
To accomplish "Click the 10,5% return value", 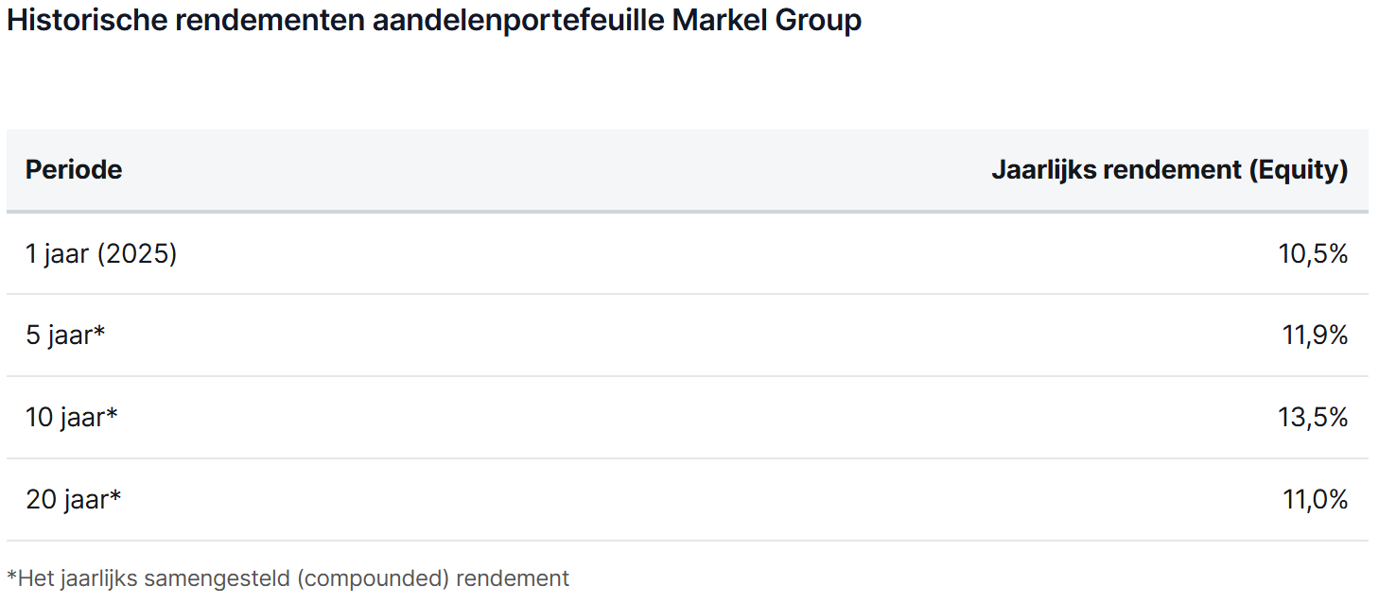I will (1315, 254).
